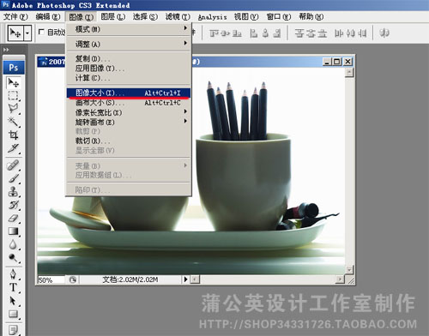Screen dimensions: 429x336
Task: Select the Rectangular Marquee tool
Action: click(13, 95)
